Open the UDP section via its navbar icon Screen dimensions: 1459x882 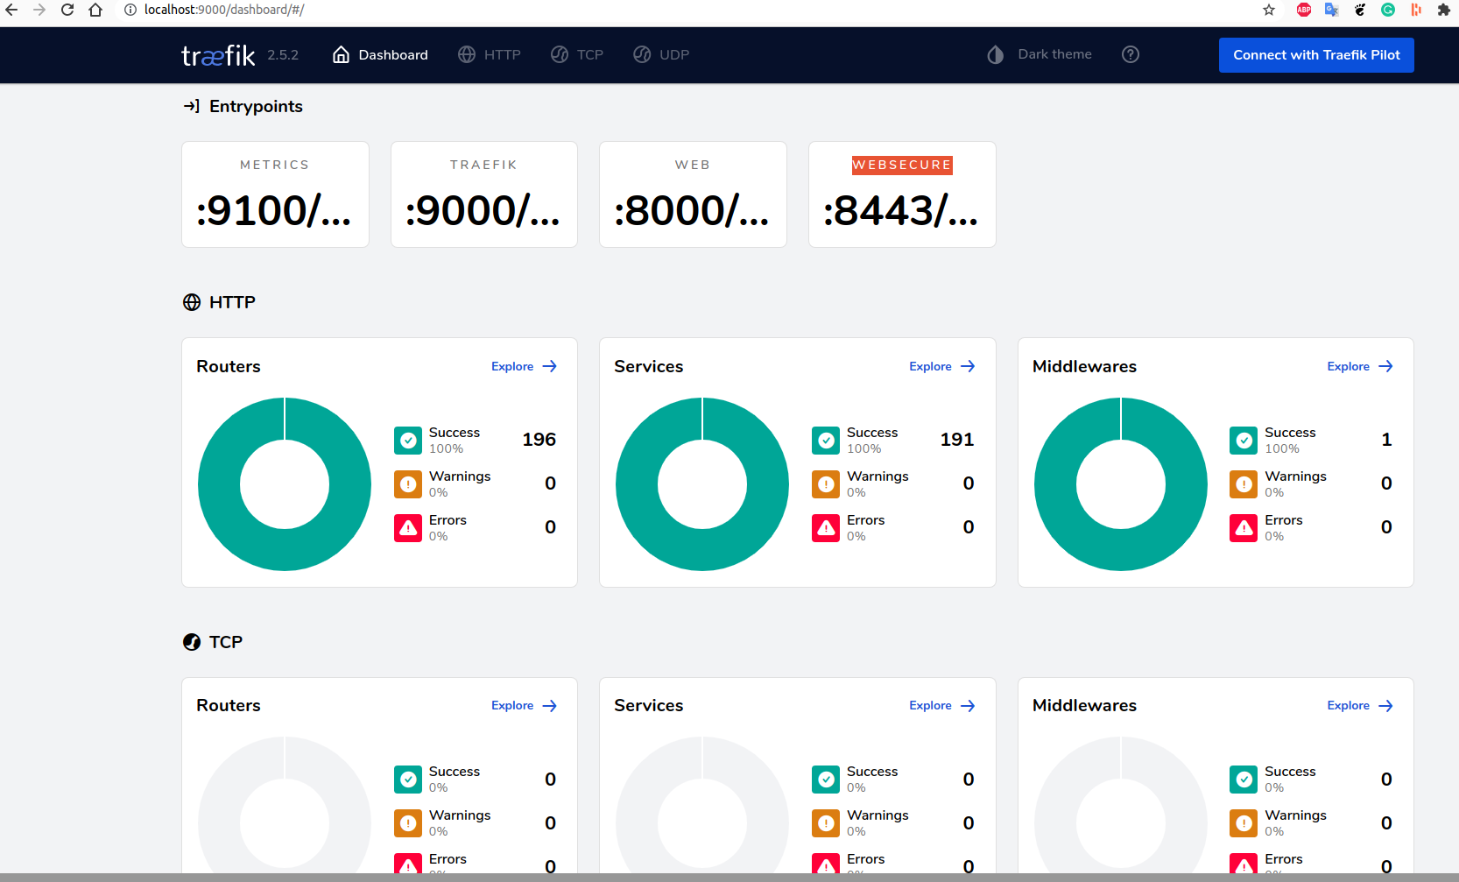(x=642, y=53)
